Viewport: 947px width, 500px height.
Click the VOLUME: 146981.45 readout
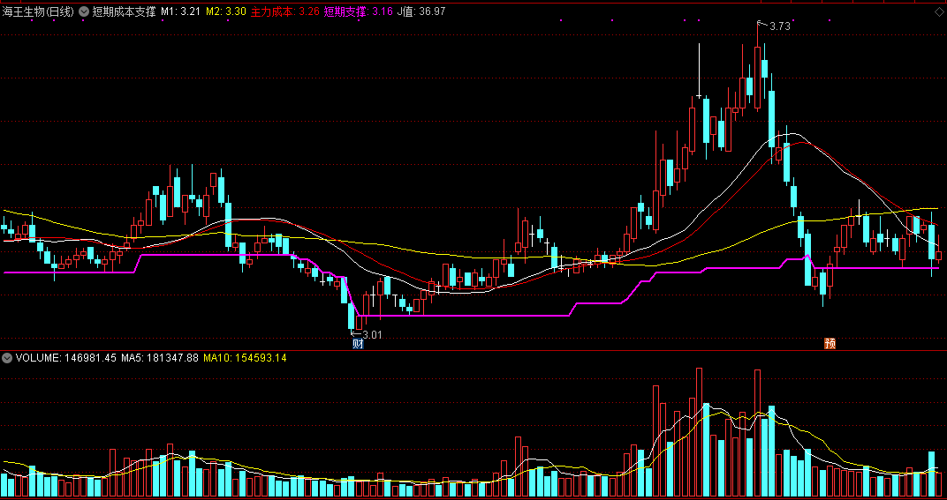click(66, 358)
